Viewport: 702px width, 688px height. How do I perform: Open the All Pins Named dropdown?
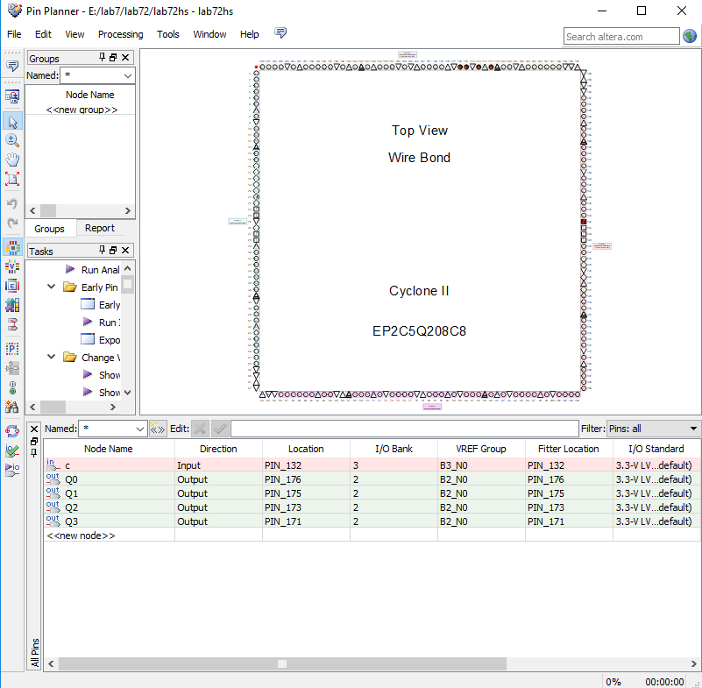[139, 429]
